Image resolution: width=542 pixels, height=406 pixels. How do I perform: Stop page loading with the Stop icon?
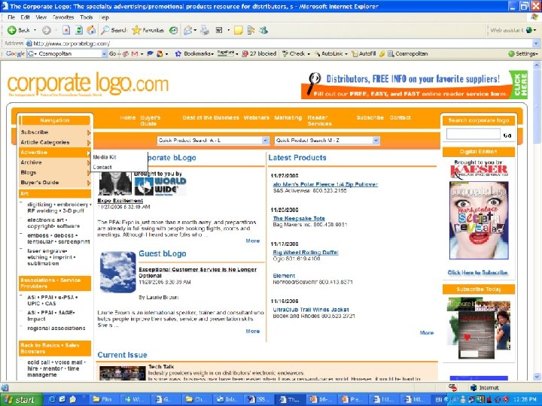66,30
